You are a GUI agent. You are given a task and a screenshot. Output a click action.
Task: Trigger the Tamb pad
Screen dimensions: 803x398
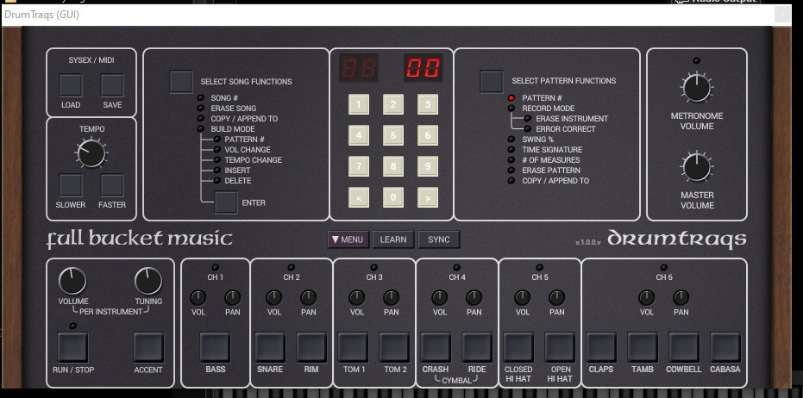[x=643, y=347]
